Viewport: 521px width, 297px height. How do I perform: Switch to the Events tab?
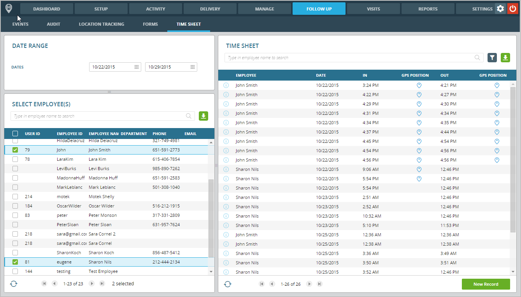click(20, 24)
